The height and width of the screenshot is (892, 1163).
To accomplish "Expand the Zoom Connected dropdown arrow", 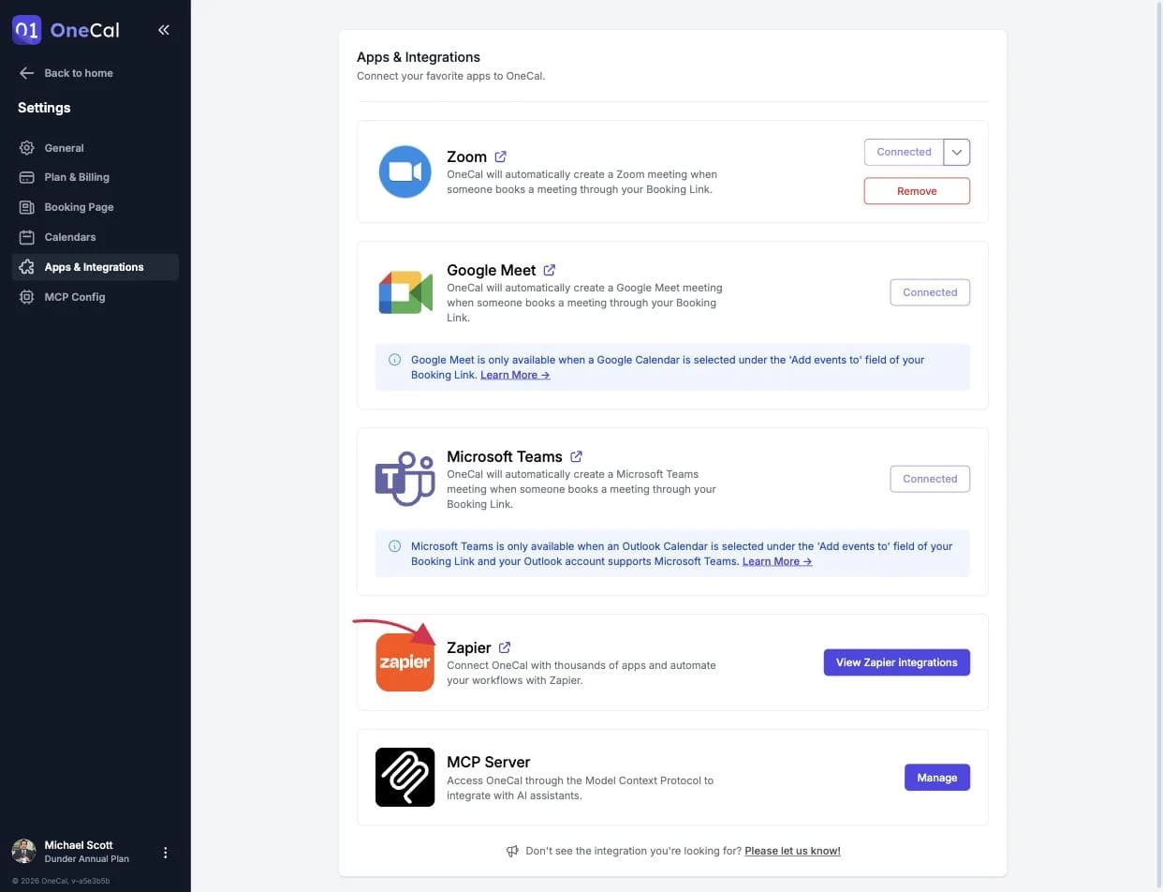I will pyautogui.click(x=957, y=152).
